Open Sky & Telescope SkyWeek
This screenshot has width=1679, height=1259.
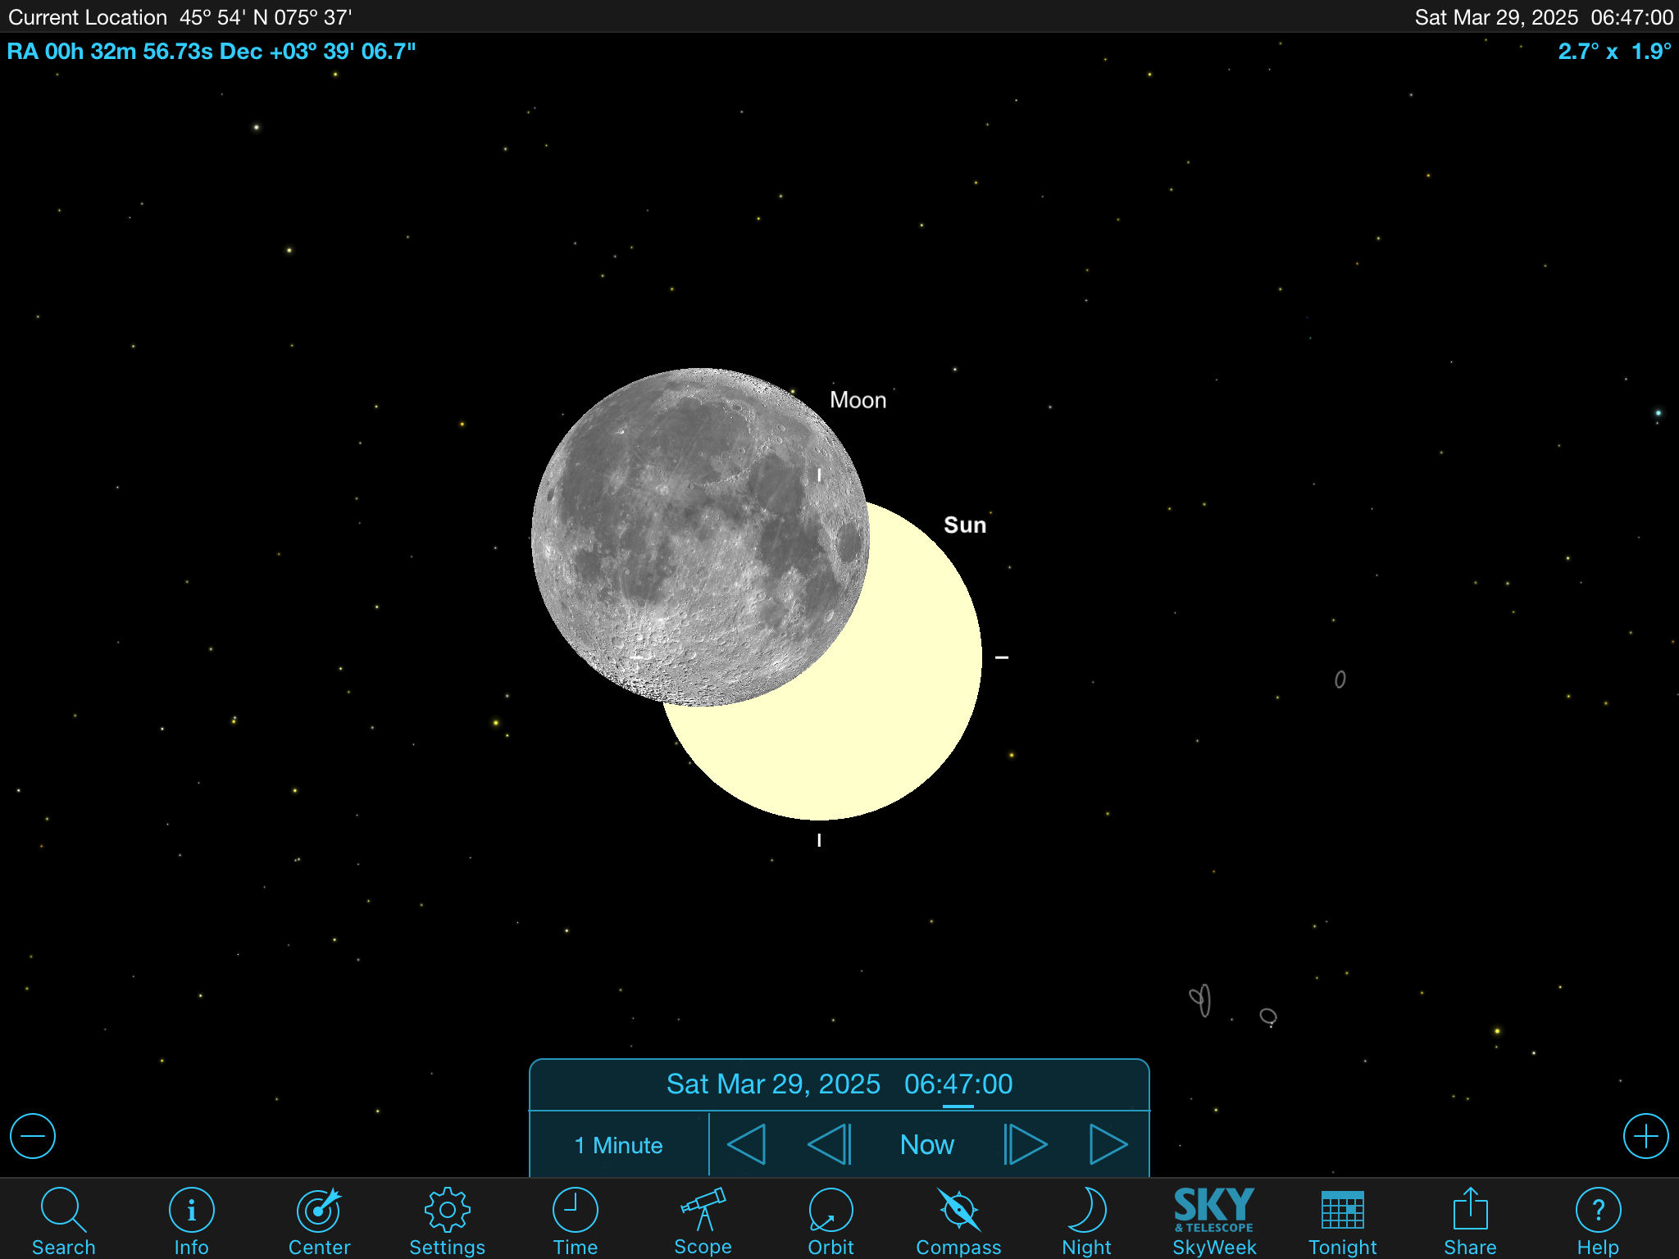click(x=1214, y=1219)
